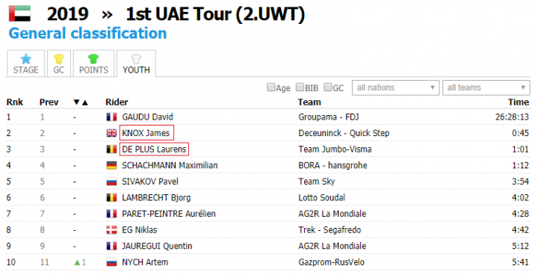Open the all nations dropdown
Screen dimensions: 538x275
click(395, 87)
